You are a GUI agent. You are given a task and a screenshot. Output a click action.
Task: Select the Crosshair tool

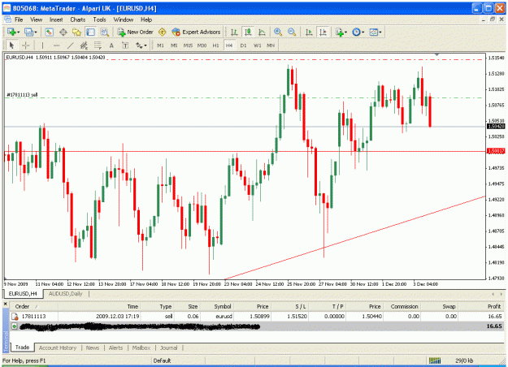coord(25,45)
